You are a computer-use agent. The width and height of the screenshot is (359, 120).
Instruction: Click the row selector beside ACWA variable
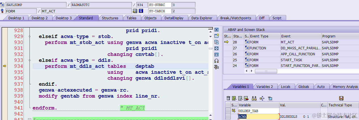coord(228,117)
